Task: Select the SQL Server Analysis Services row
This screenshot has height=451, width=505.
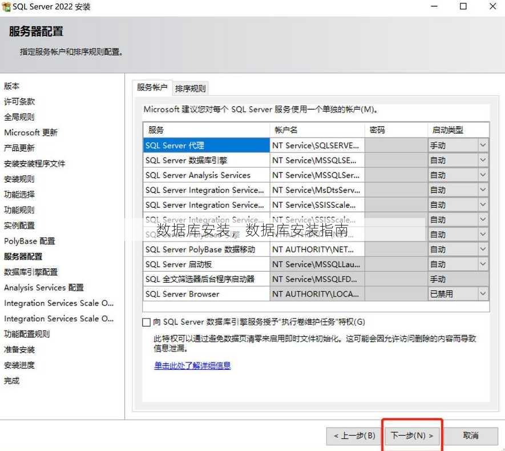Action: click(206, 175)
